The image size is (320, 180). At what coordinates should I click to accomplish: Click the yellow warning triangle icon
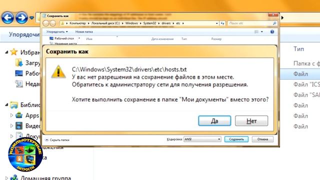click(58, 71)
